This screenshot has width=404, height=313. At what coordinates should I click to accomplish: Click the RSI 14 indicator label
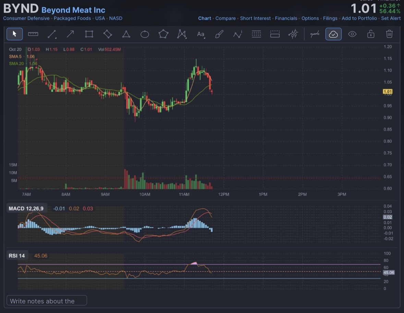[x=17, y=256]
